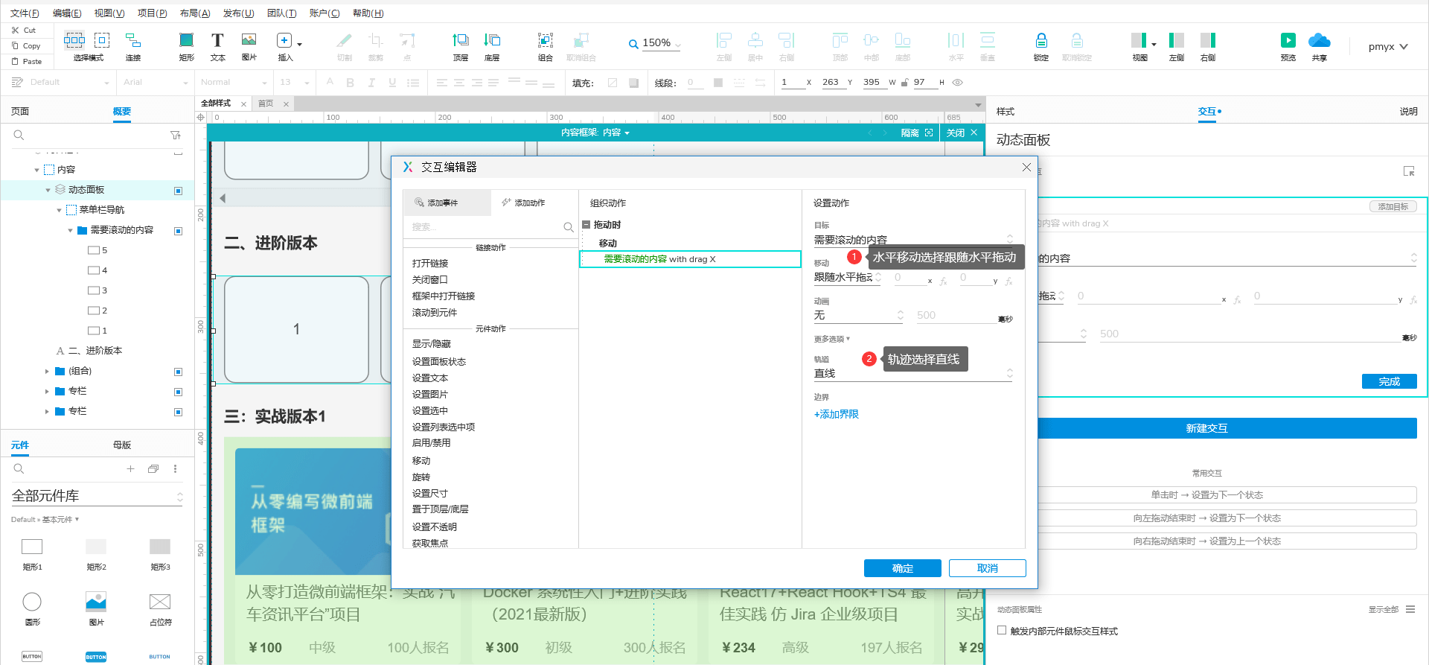The image size is (1429, 665).
Task: Collapse the 内容 tree node
Action: 36,170
